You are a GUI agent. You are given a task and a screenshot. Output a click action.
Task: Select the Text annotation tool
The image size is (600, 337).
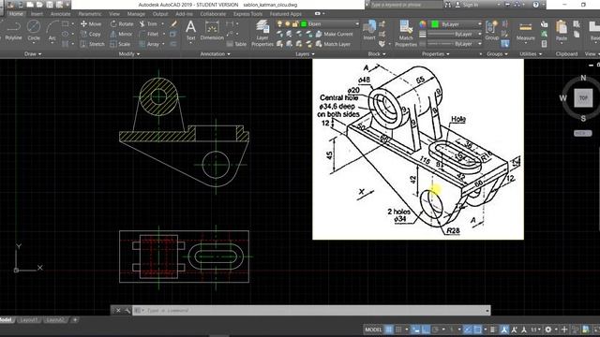[x=190, y=31]
